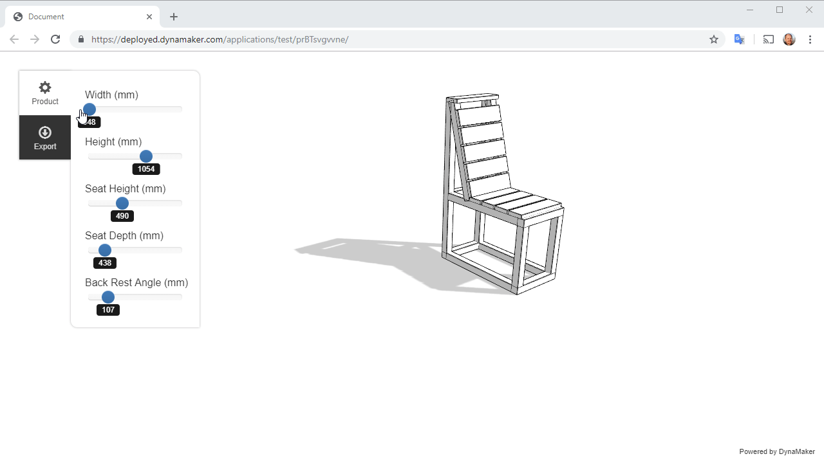Viewport: 824px width, 463px height.
Task: Open the Google Translate extension icon
Action: [x=740, y=39]
